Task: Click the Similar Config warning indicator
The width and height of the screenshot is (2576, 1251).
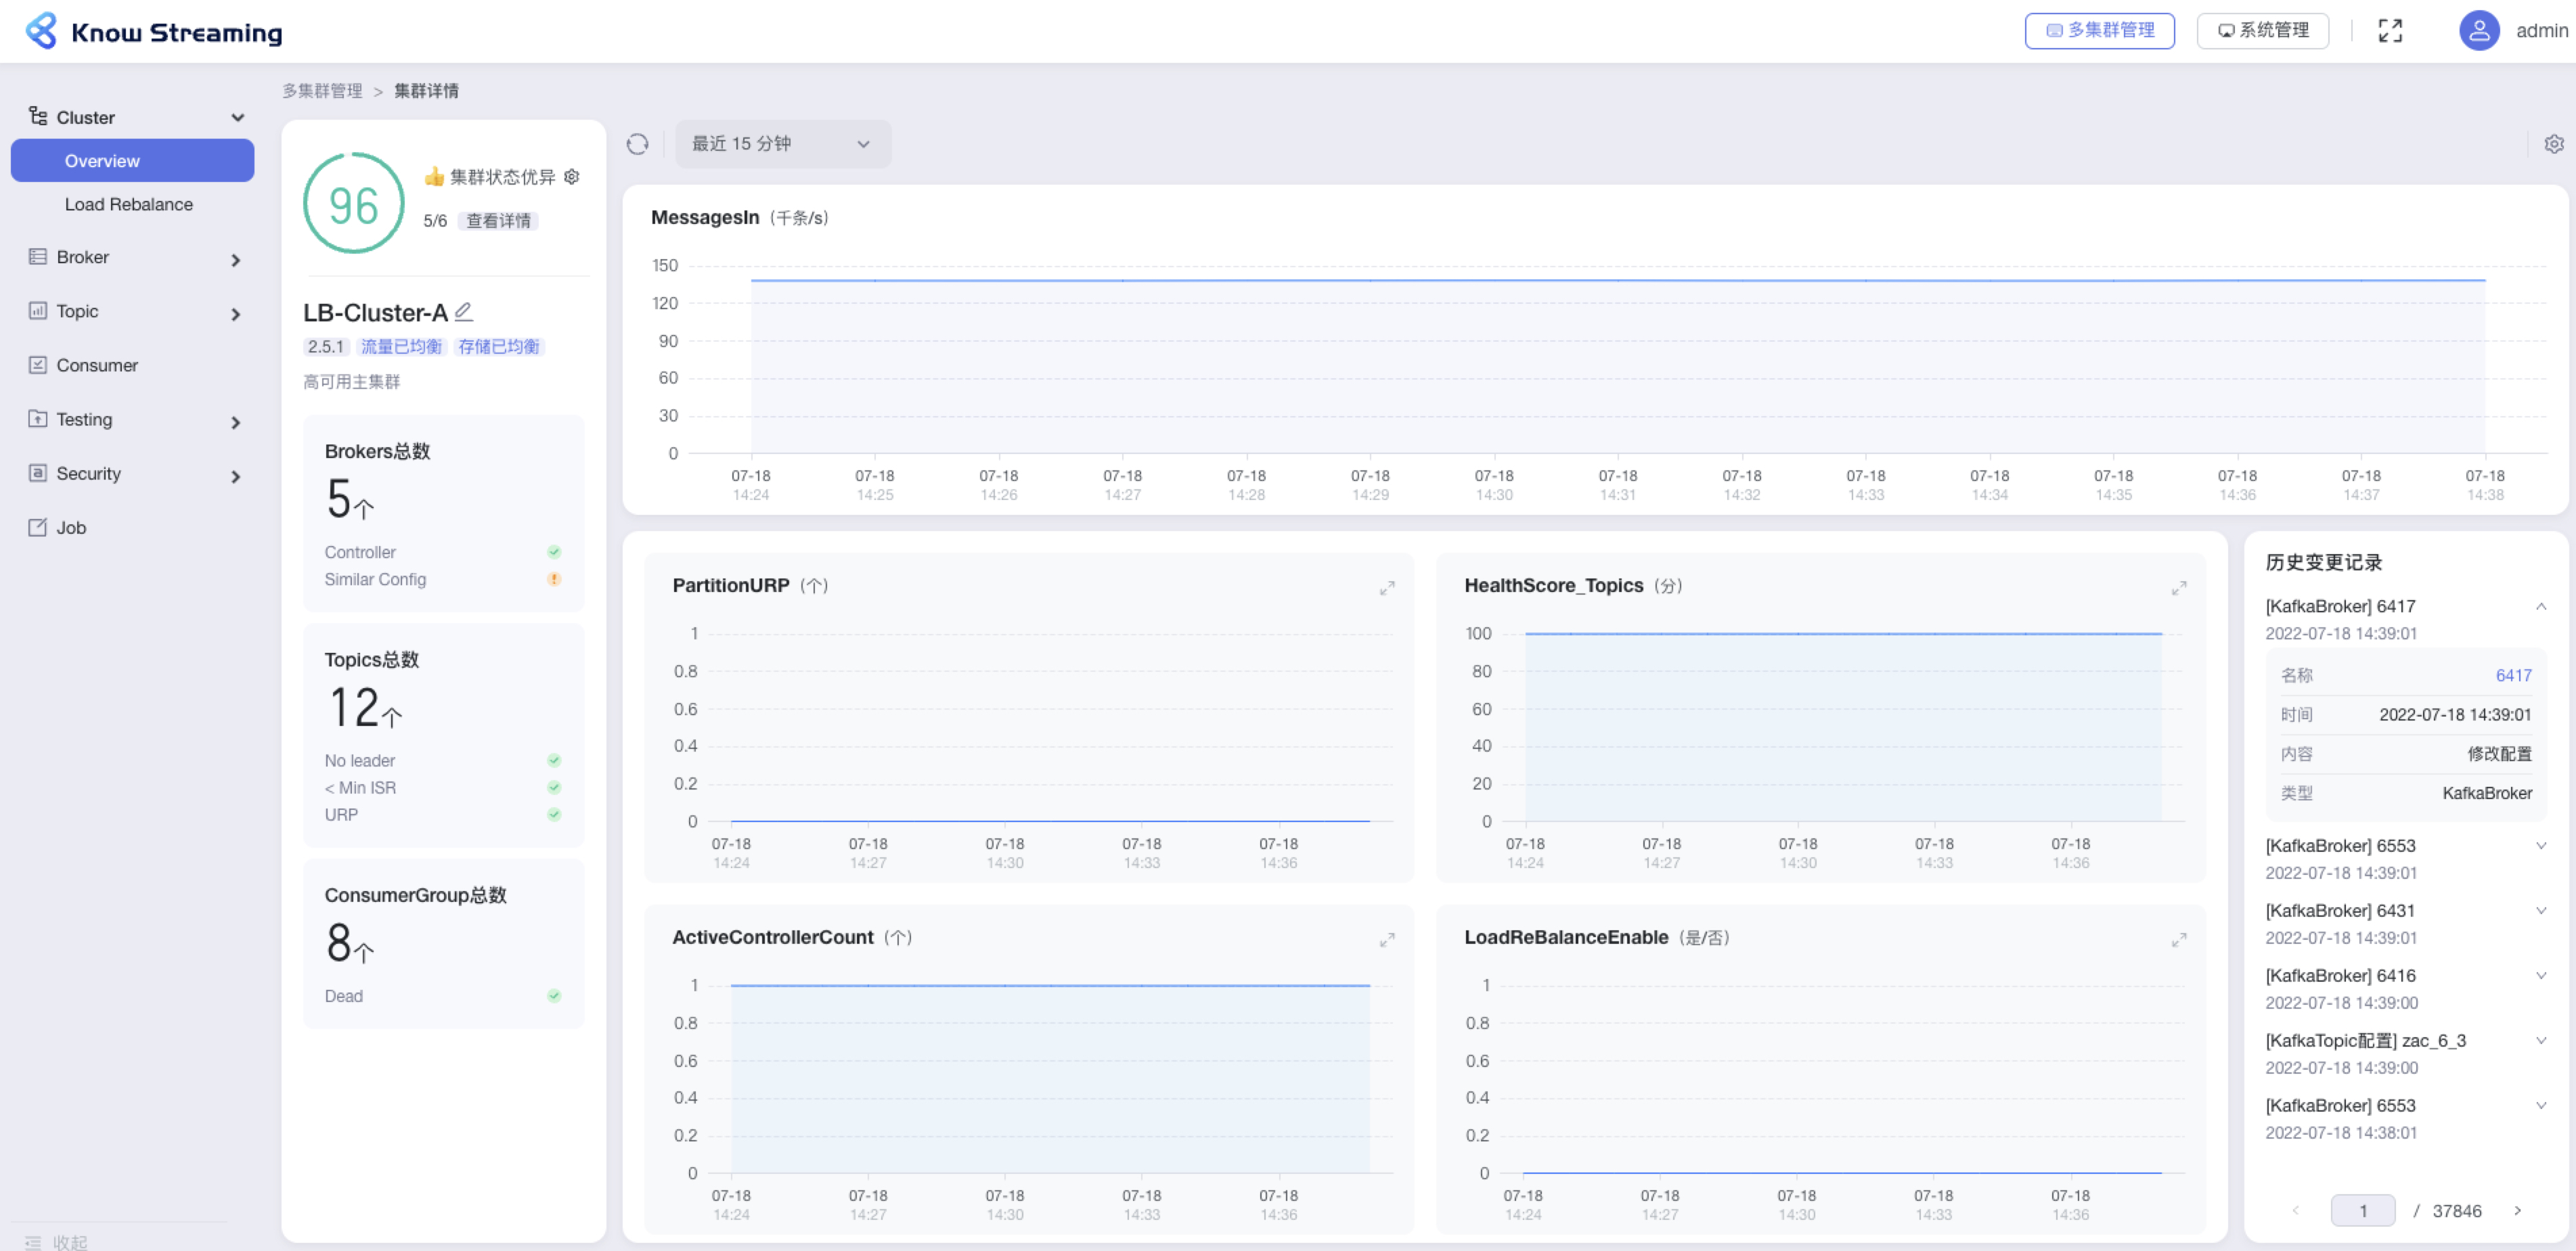Action: (554, 579)
